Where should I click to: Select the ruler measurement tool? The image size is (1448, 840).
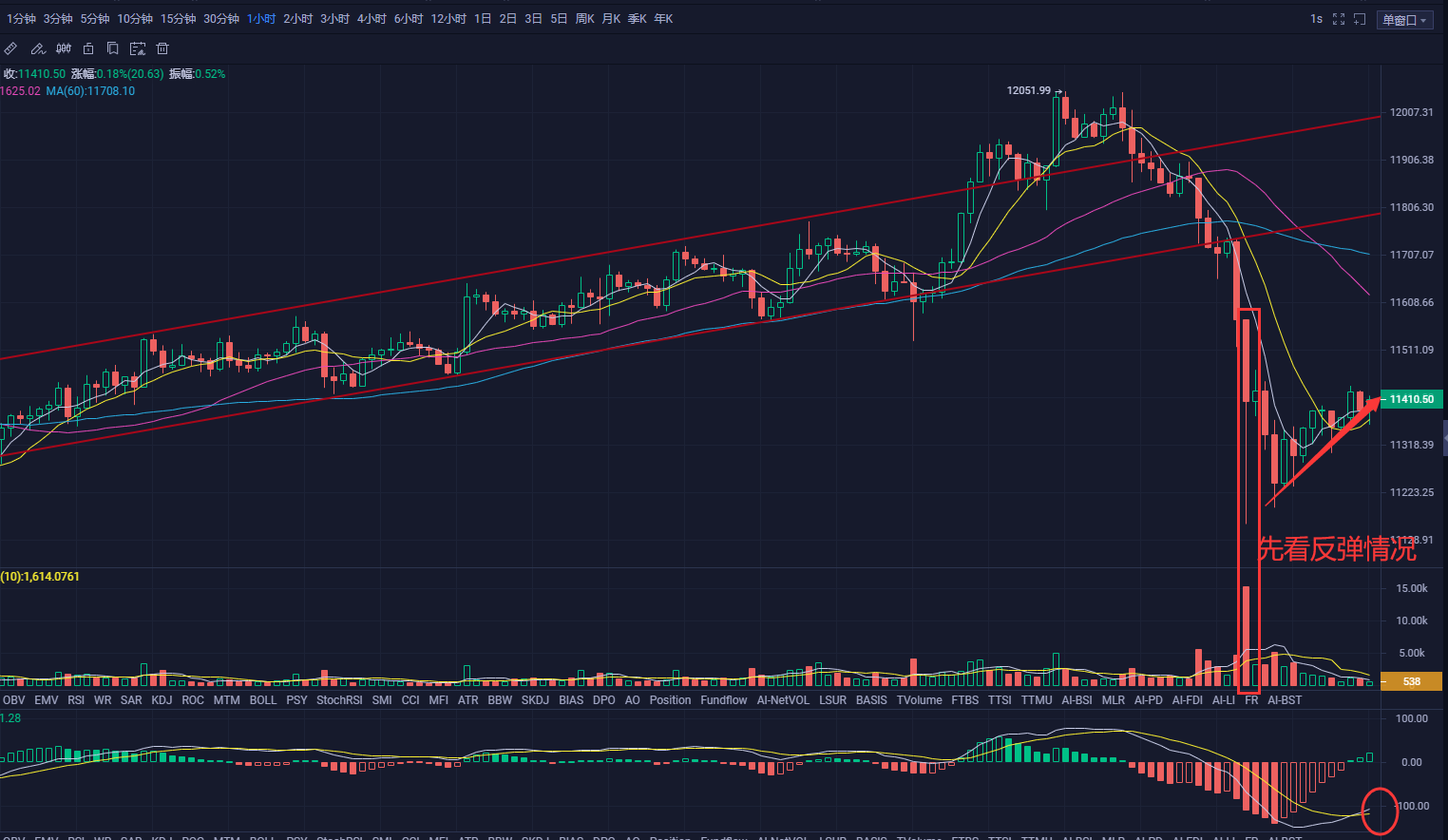[x=10, y=48]
